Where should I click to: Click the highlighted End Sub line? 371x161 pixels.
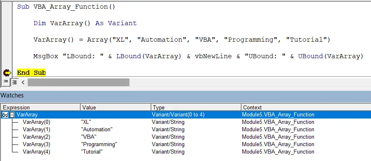pyautogui.click(x=31, y=73)
